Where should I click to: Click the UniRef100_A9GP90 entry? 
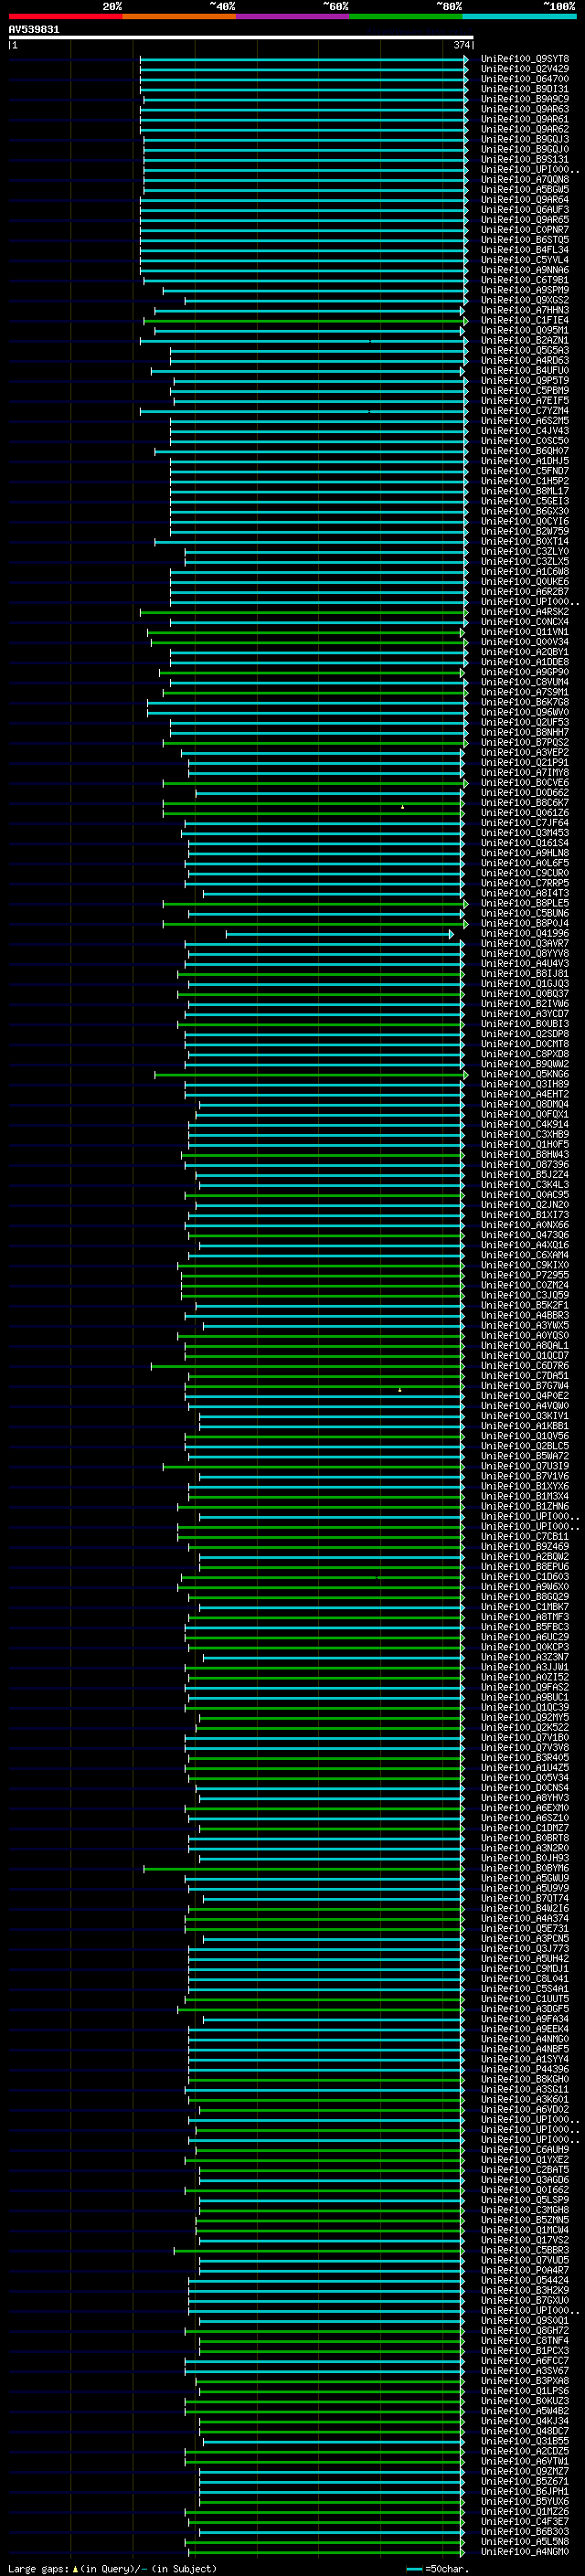[x=525, y=672]
